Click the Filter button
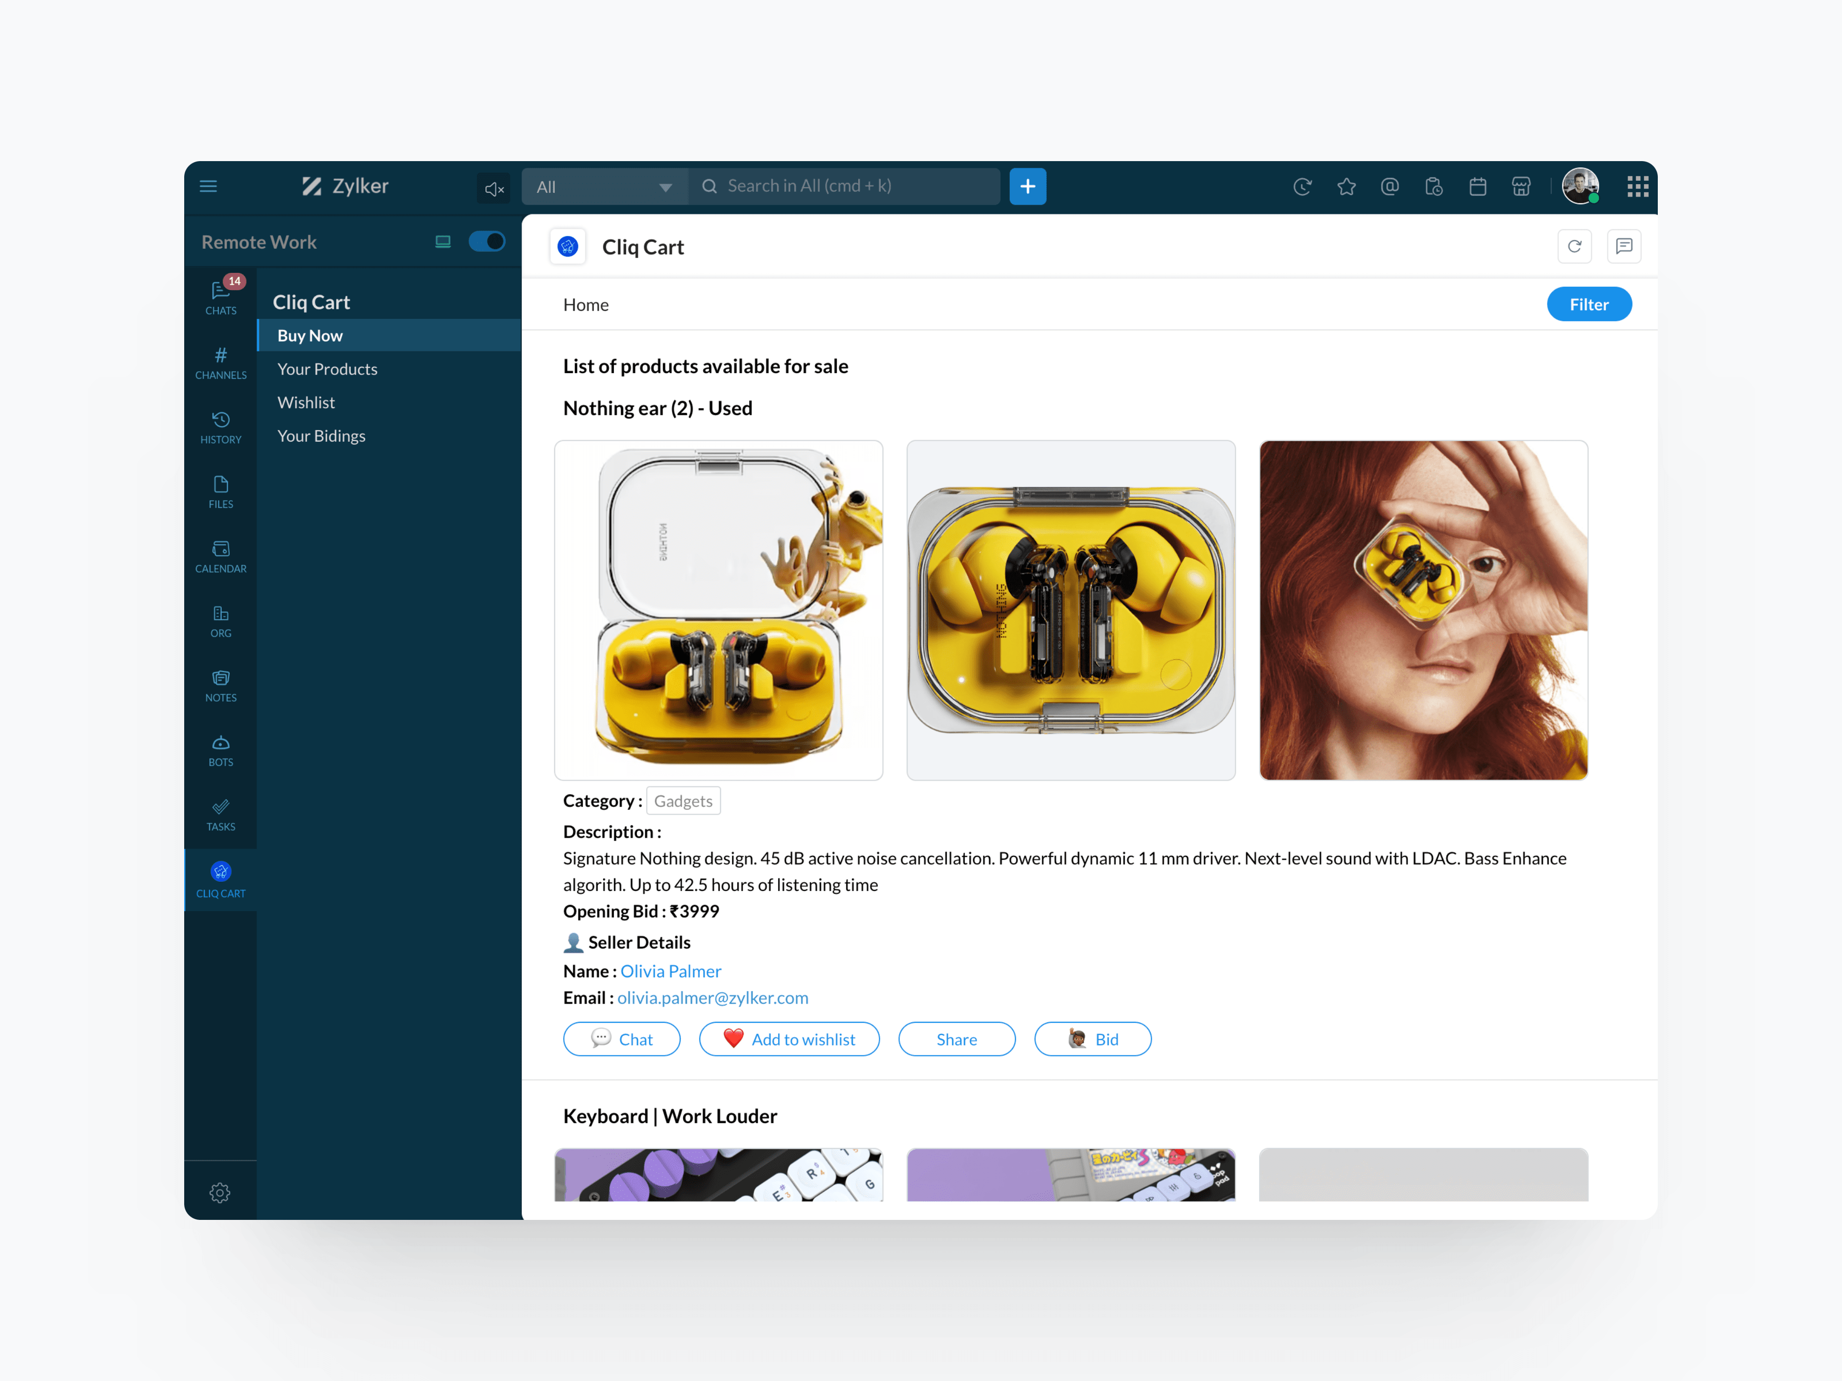Screen dimensions: 1842x1381 pos(1588,304)
